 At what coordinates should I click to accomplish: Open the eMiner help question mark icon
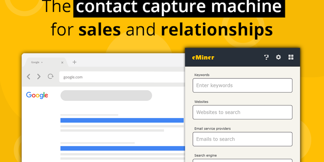tap(266, 57)
